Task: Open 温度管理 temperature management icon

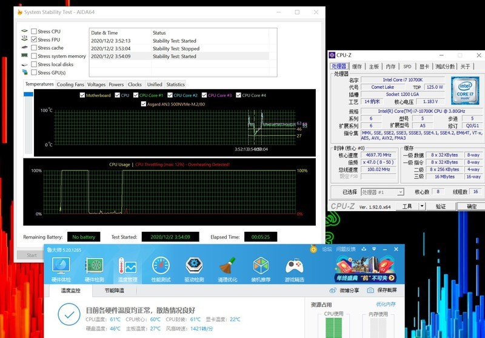Action: 127,269
